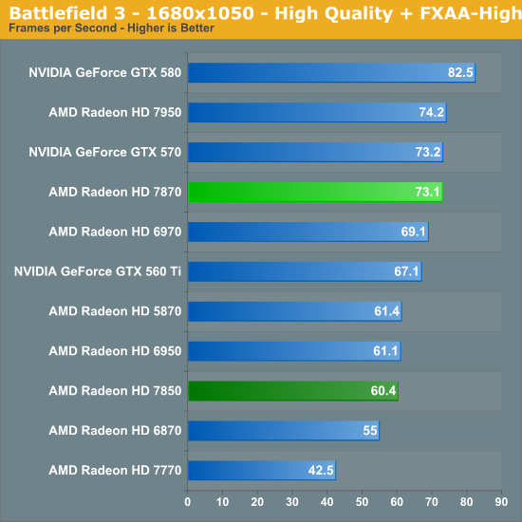
Task: Select the AMD Radeon HD 5870 label
Action: (115, 311)
